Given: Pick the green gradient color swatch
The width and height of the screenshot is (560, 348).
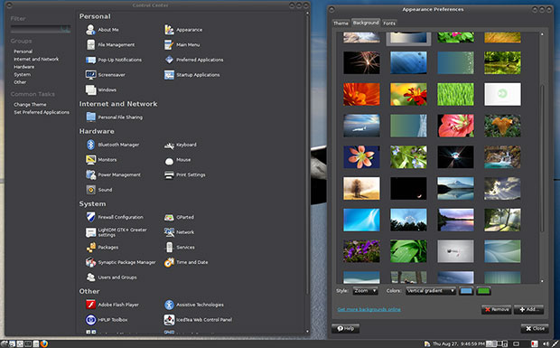Looking at the screenshot, I should click(483, 291).
